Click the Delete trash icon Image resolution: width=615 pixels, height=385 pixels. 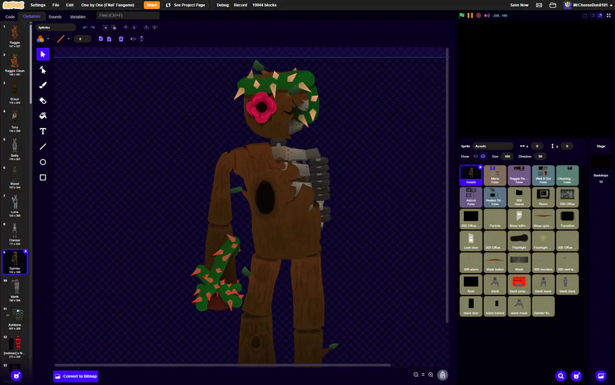[121, 39]
